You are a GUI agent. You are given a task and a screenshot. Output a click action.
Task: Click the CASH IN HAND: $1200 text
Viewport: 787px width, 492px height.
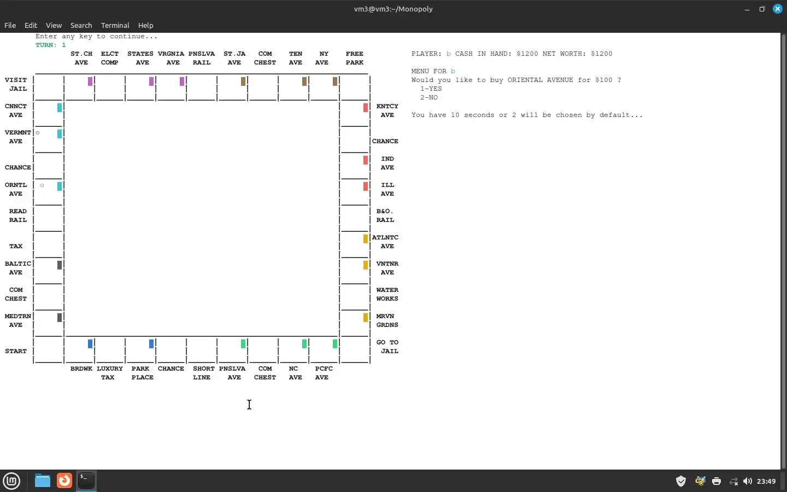[497, 54]
